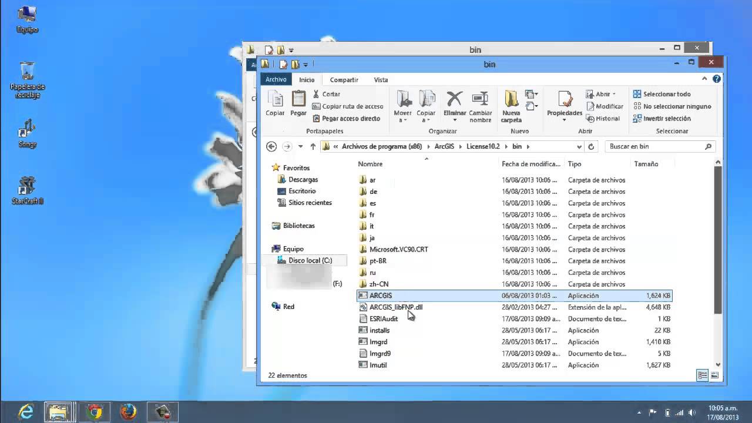Open the Archivo tab

coord(276,79)
